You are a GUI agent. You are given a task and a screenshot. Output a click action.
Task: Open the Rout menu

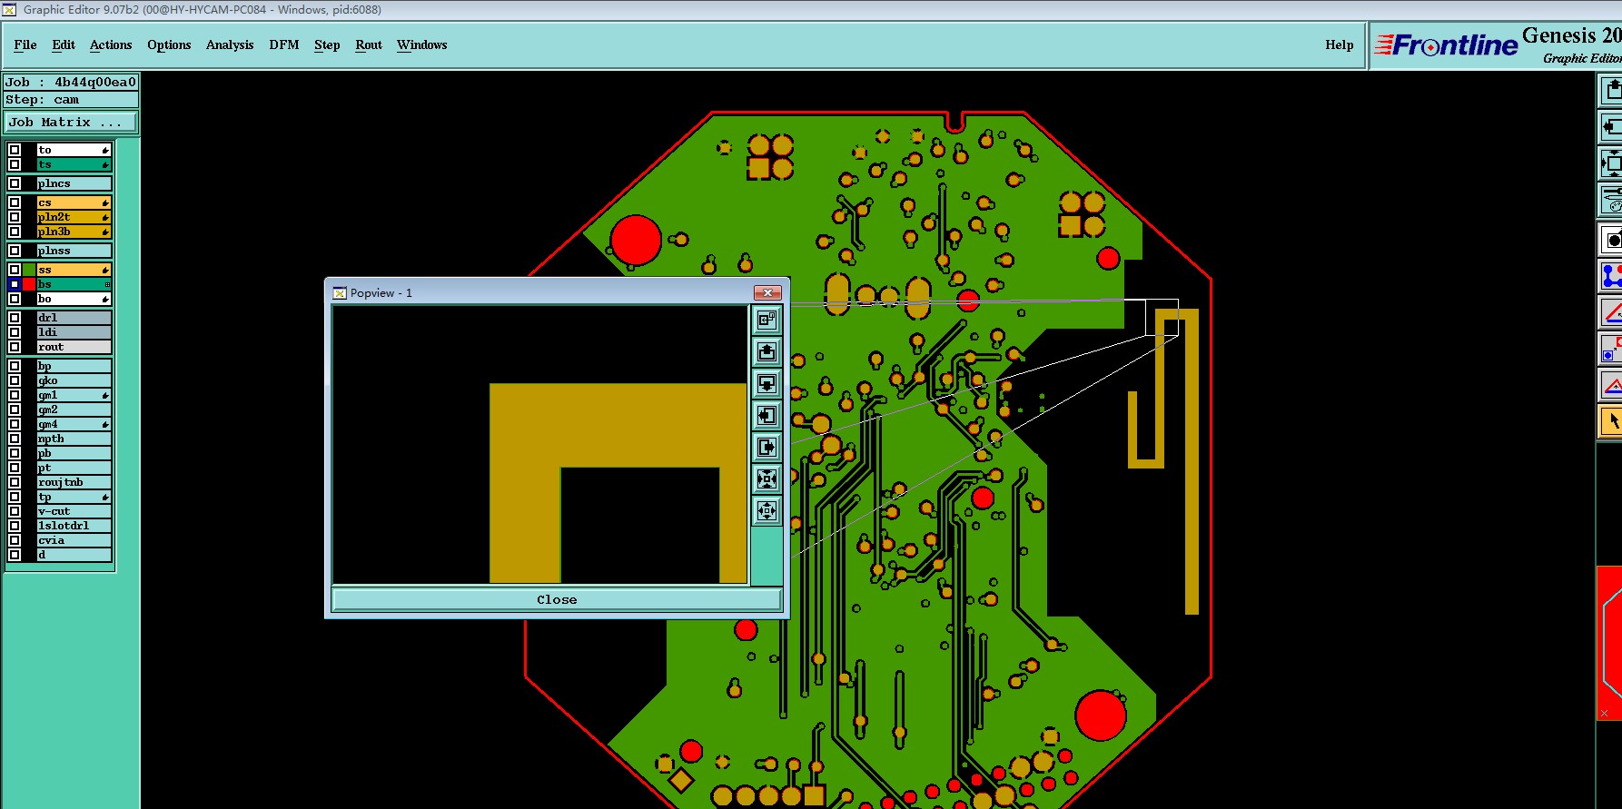[x=369, y=44]
